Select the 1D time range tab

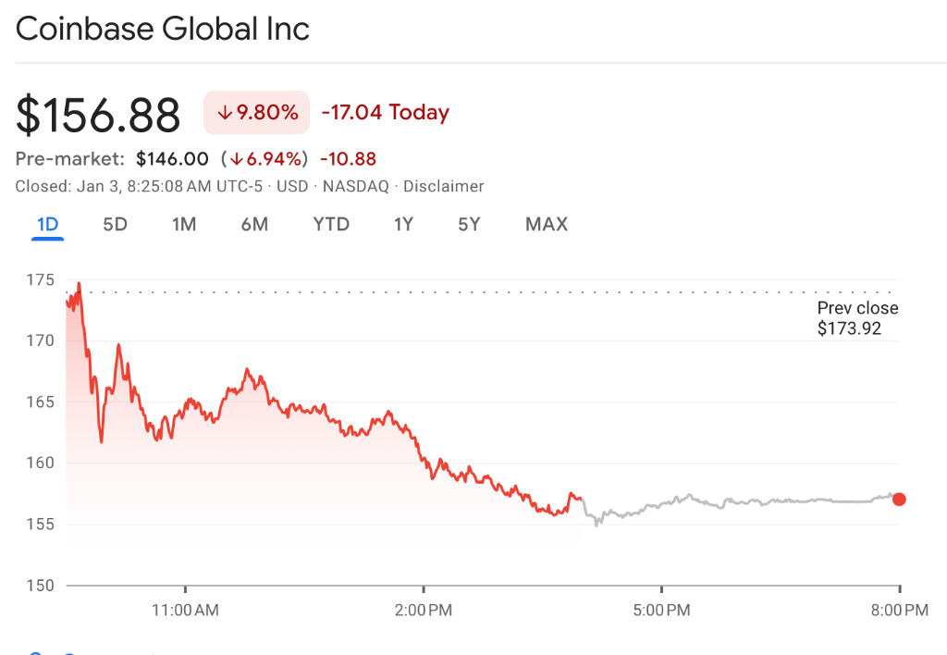[47, 224]
